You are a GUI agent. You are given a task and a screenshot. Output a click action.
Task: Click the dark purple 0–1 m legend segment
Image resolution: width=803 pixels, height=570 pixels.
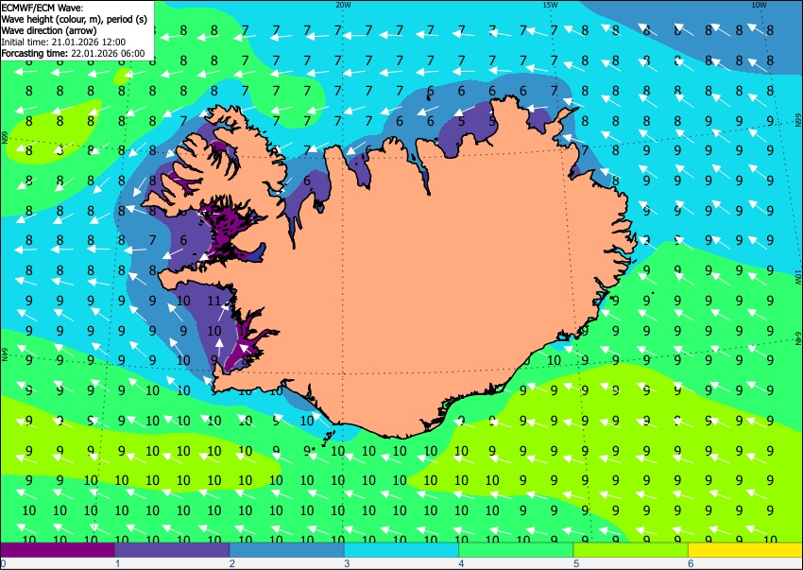coord(58,550)
